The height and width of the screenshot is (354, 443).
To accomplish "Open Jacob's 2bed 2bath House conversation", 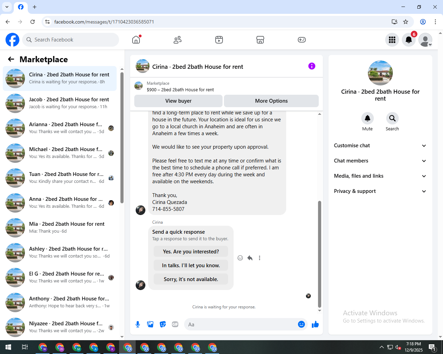I will pyautogui.click(x=60, y=103).
